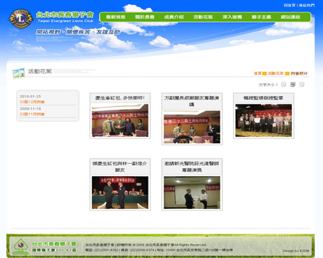The width and height of the screenshot is (323, 258).
Task: Open the 33屆12月例會 album link
Action: (32, 102)
